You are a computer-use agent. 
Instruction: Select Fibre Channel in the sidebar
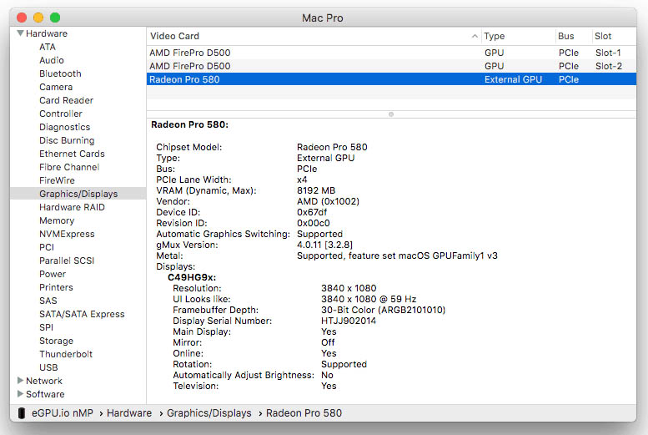[x=69, y=167]
